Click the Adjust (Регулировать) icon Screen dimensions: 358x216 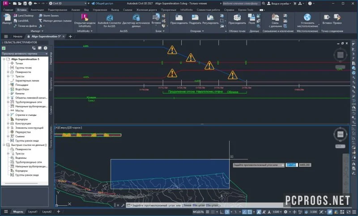coord(210,17)
